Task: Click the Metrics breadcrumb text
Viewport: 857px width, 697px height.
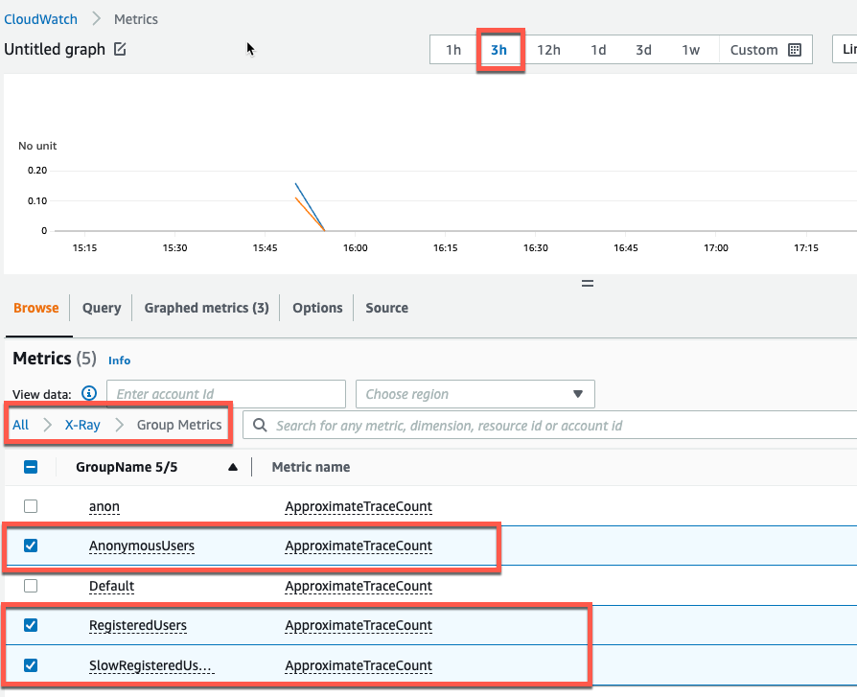Action: point(135,19)
